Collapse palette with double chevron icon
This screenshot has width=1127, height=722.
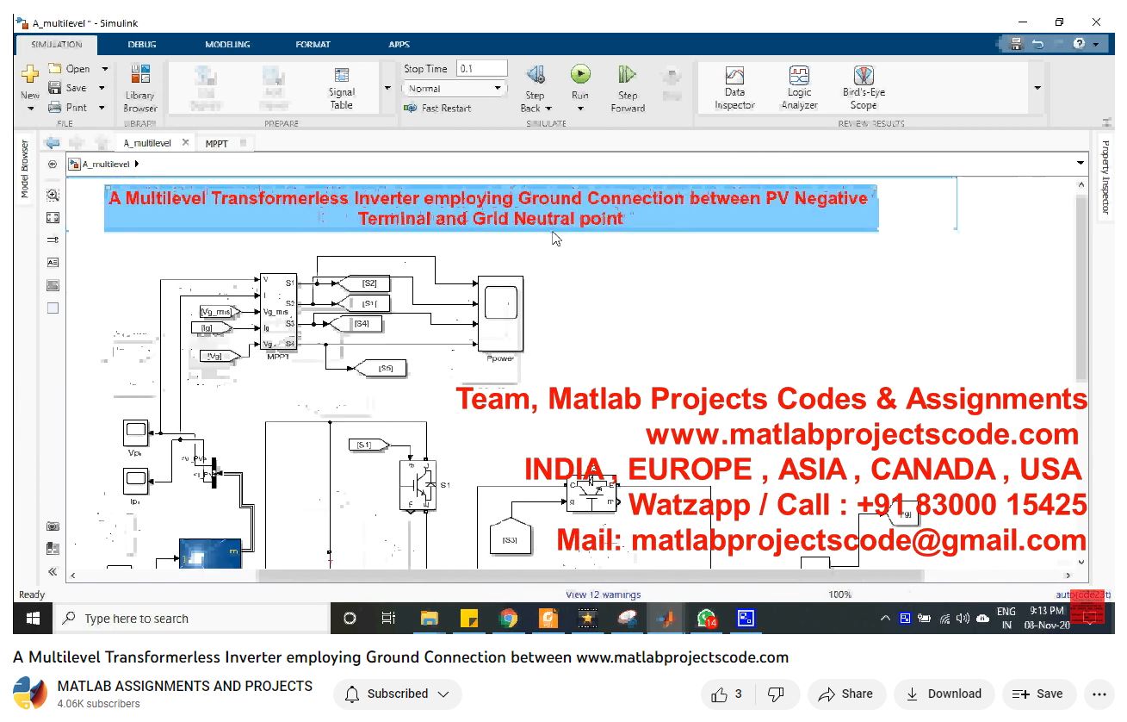pyautogui.click(x=53, y=571)
